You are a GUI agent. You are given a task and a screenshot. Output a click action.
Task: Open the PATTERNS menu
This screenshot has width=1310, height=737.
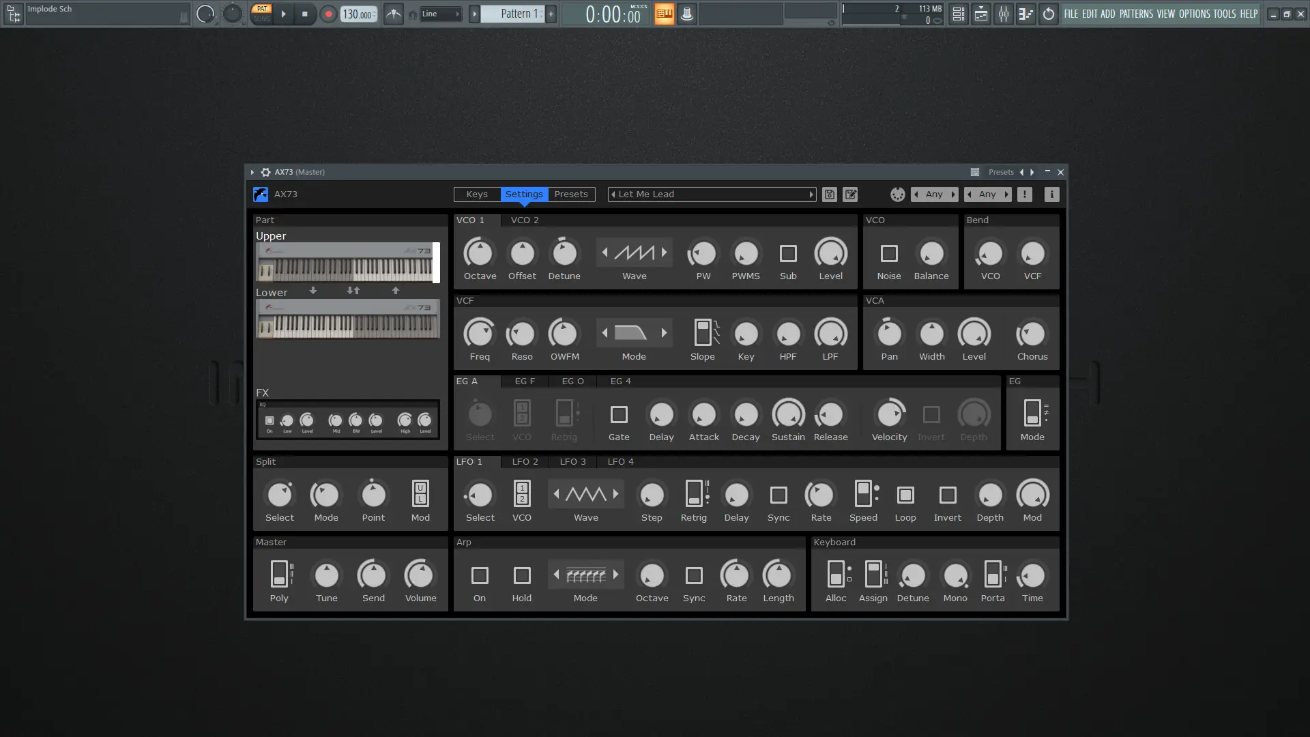click(x=1135, y=14)
